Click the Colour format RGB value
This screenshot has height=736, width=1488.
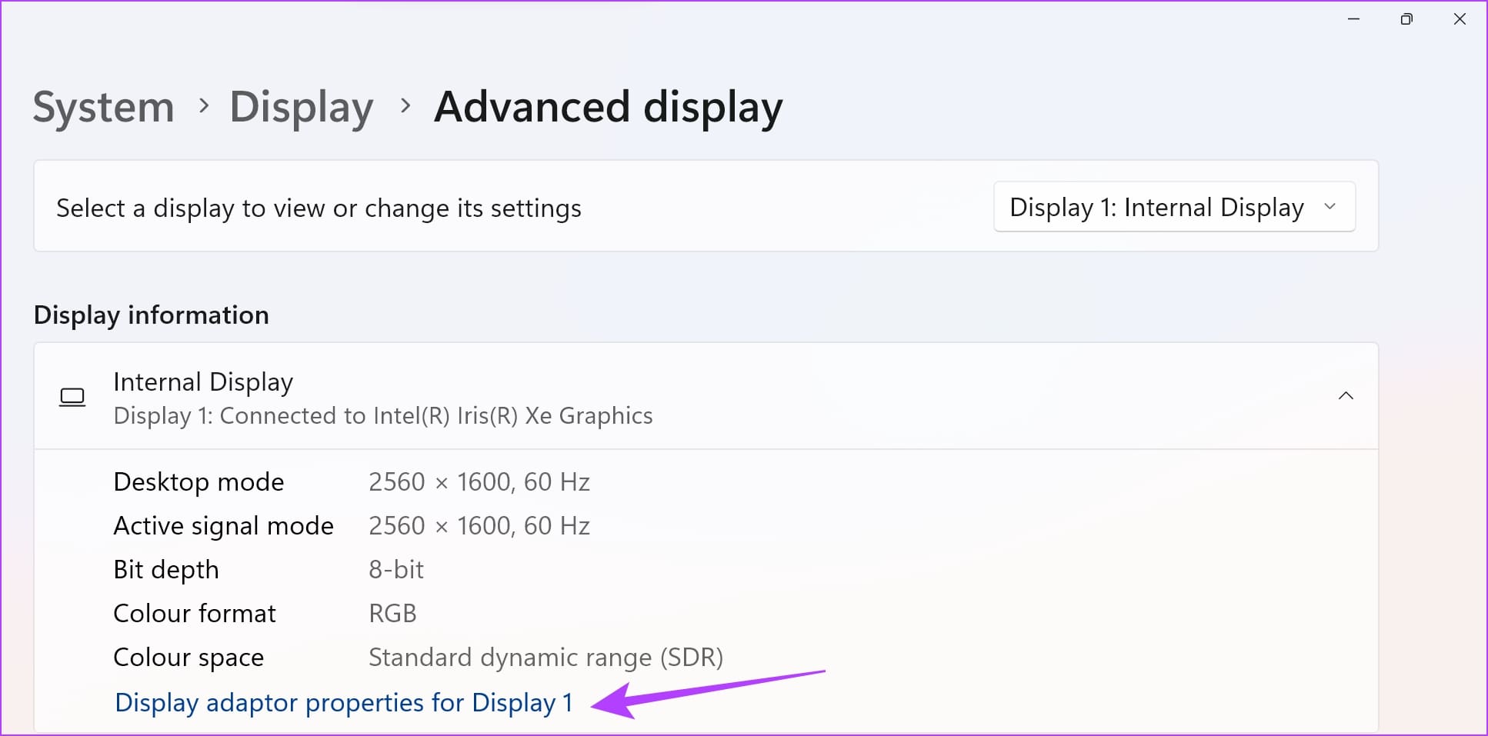click(x=392, y=613)
